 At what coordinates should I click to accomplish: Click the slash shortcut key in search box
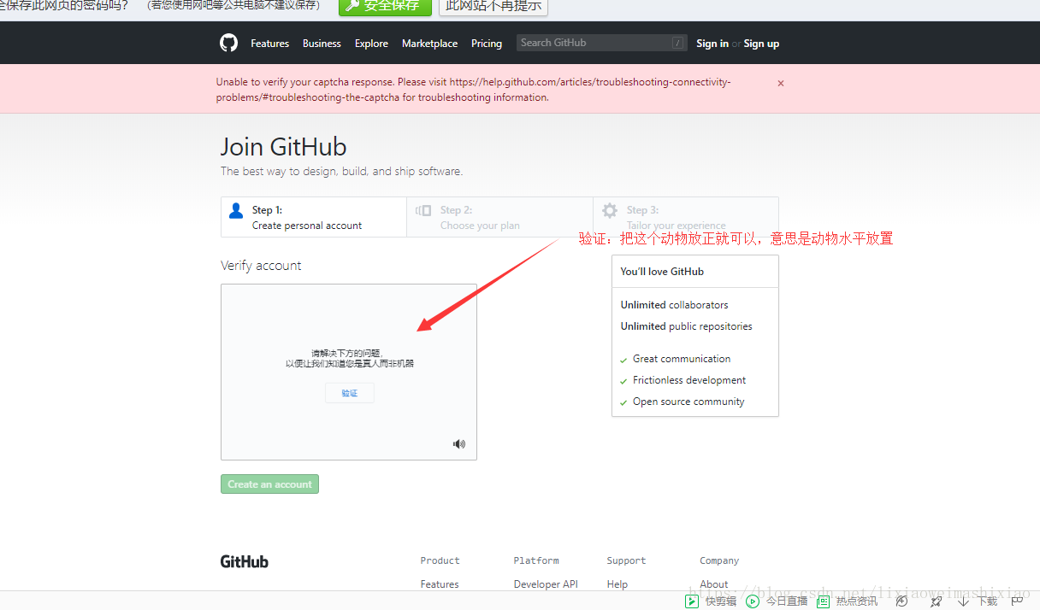[678, 43]
